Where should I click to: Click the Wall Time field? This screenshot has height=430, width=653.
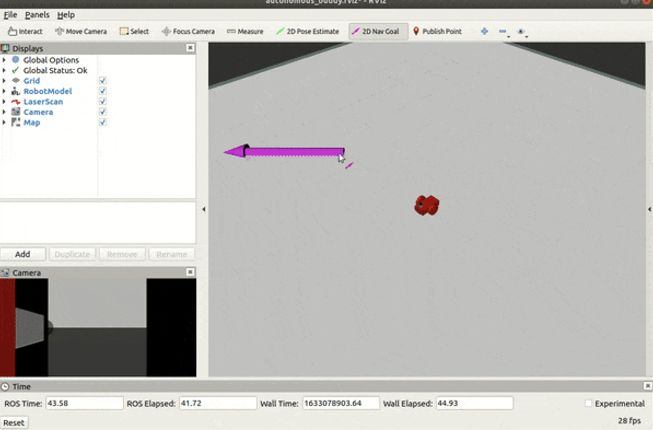coord(341,403)
